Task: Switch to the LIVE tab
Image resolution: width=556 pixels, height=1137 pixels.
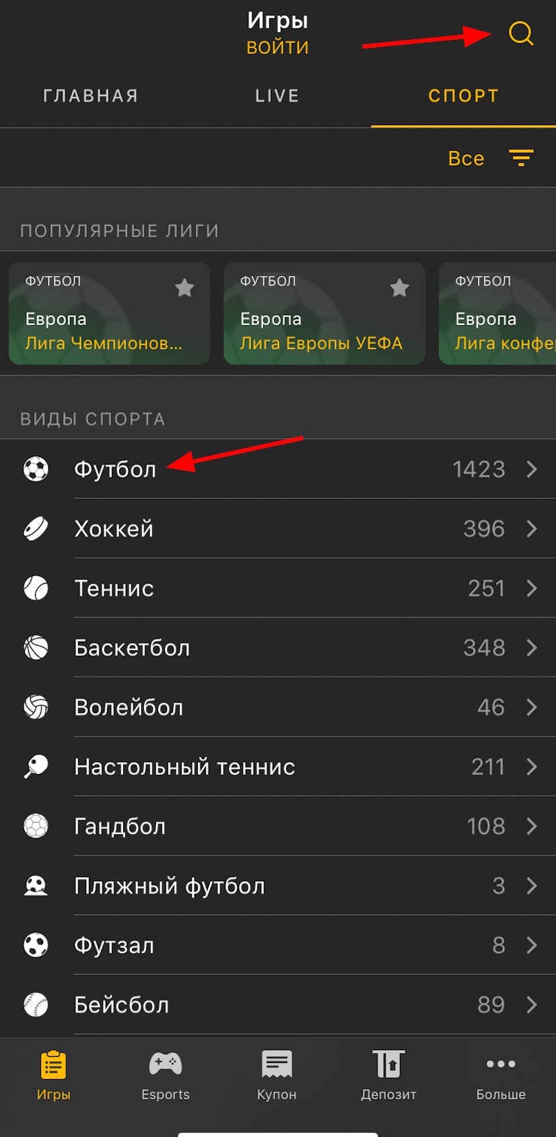Action: [x=277, y=96]
